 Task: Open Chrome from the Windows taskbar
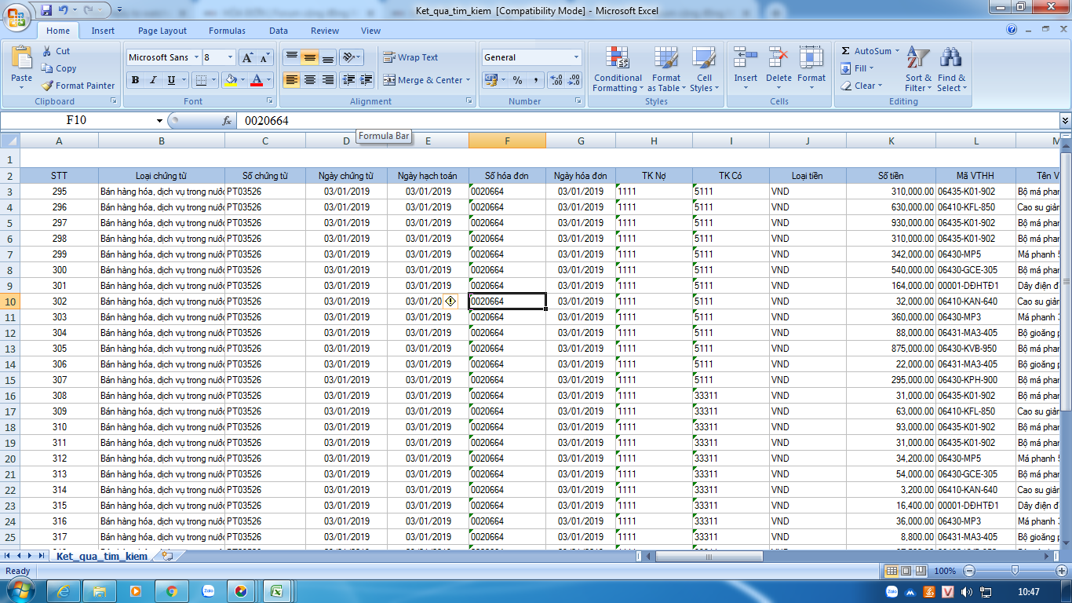coord(171,591)
